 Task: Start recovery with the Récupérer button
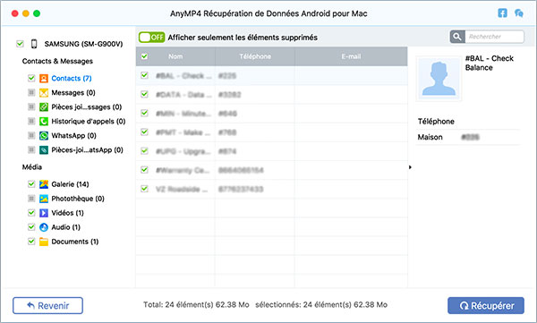486,305
